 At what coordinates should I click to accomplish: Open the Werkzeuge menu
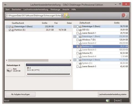tap(55, 9)
